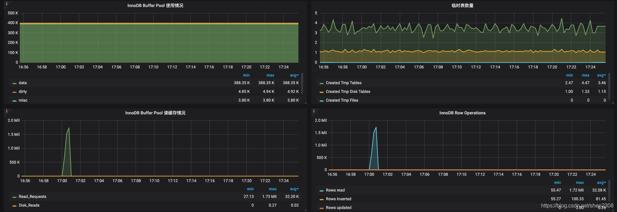Sort by max in Buffer Pool 使用情况 legend
The image size is (617, 212).
[270, 75]
